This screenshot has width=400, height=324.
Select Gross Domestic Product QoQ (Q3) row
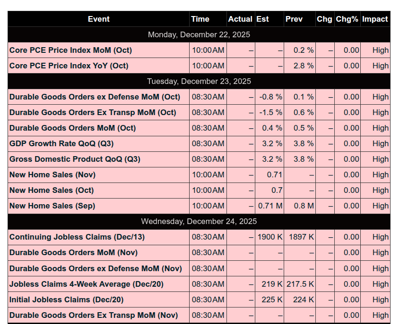(x=75, y=159)
